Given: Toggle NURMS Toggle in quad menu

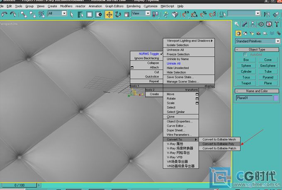Looking at the screenshot, I should pos(148,54).
